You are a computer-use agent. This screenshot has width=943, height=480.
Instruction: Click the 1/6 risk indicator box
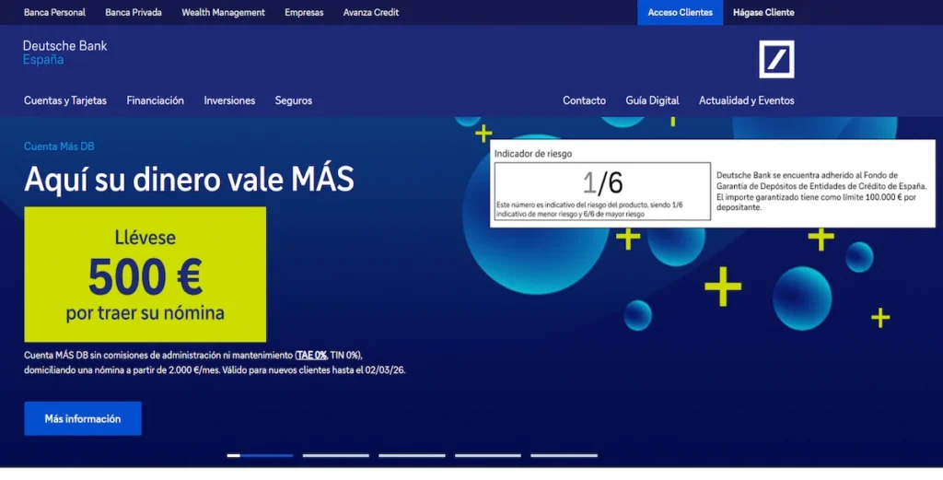click(x=602, y=192)
